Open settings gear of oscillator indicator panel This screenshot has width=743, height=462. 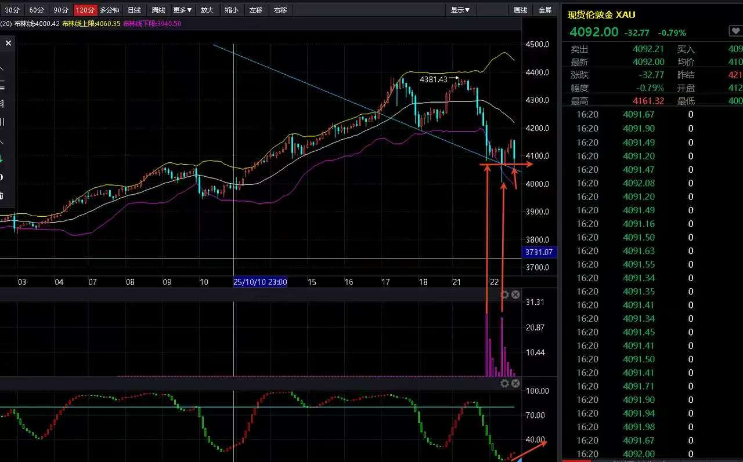click(x=504, y=384)
